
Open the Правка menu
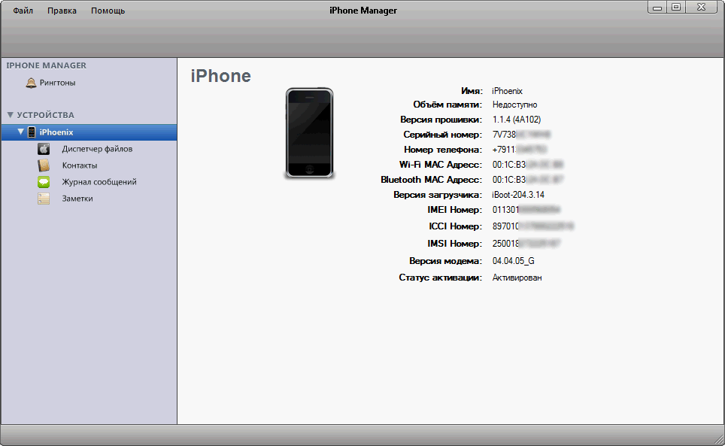tap(62, 11)
